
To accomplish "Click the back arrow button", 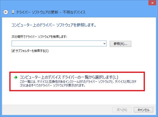I will pos(6,12).
